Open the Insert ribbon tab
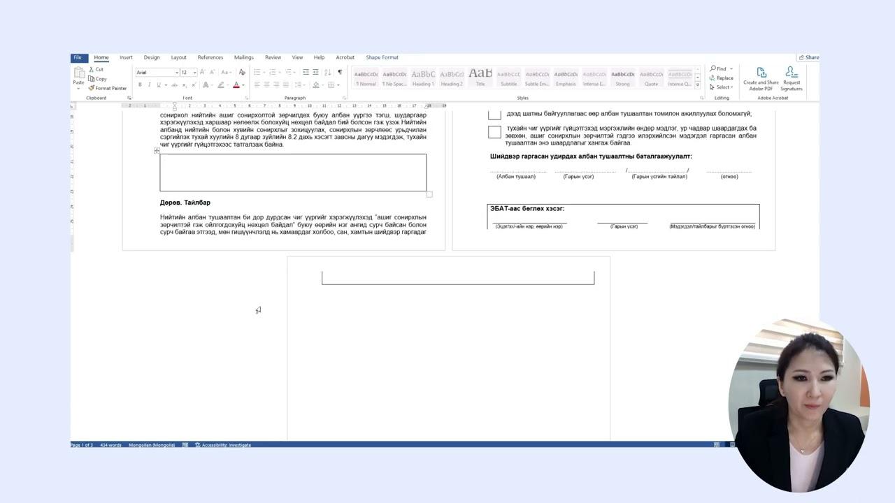895x503 pixels. click(126, 57)
